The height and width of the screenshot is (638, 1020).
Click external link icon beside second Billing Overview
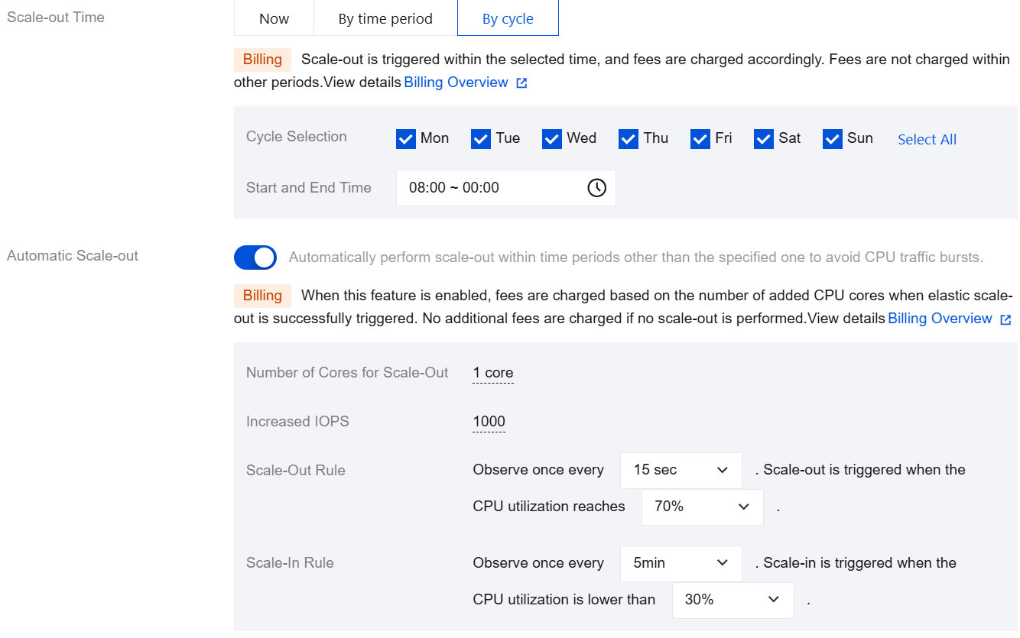tap(1005, 319)
